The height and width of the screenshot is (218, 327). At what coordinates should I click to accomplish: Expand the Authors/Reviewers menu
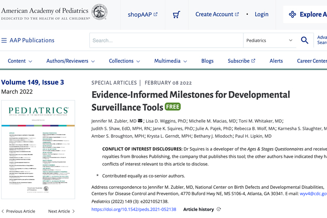[70, 61]
